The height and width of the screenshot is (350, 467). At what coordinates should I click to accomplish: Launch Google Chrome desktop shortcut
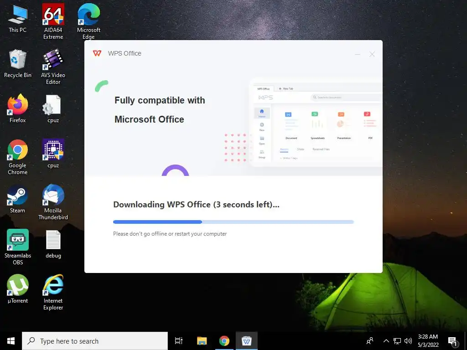(18, 157)
